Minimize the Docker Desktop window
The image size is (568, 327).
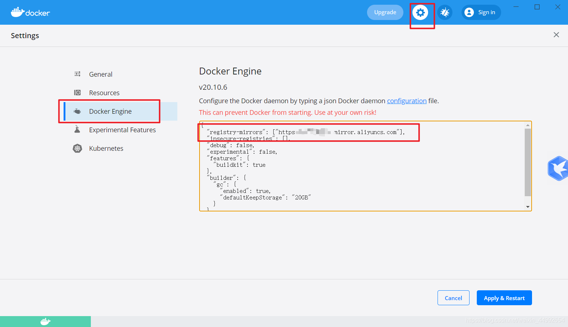tap(516, 7)
